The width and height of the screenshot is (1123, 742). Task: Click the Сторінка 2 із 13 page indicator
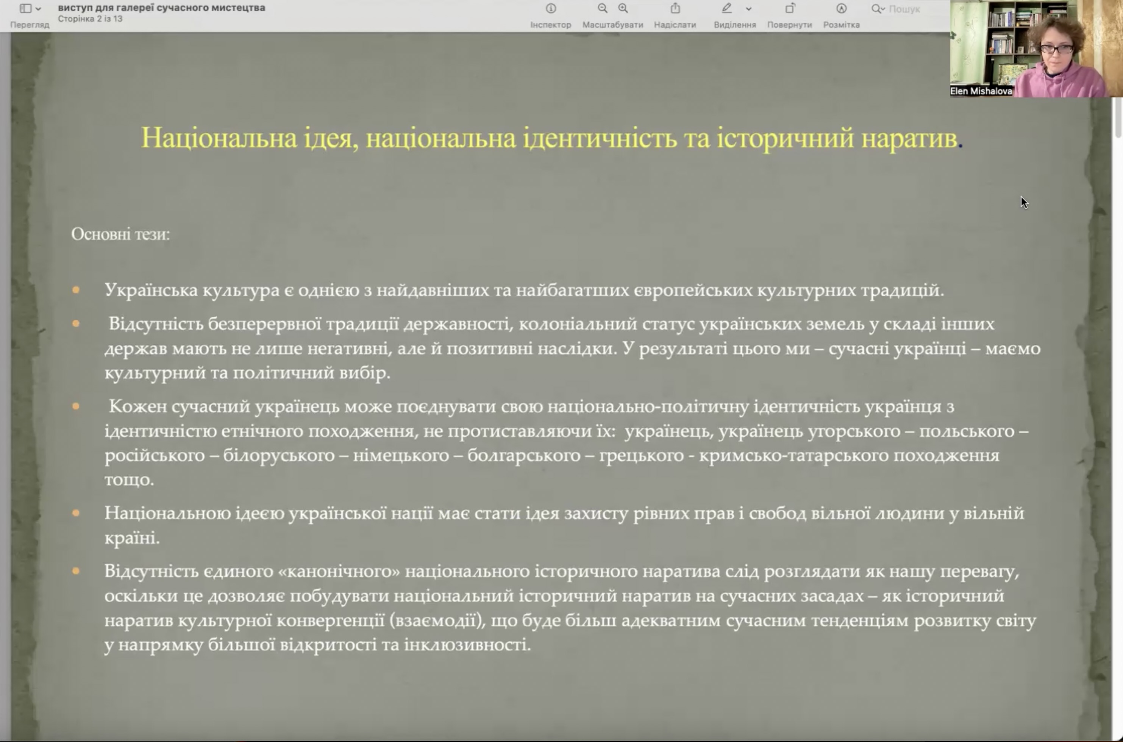[x=90, y=19]
